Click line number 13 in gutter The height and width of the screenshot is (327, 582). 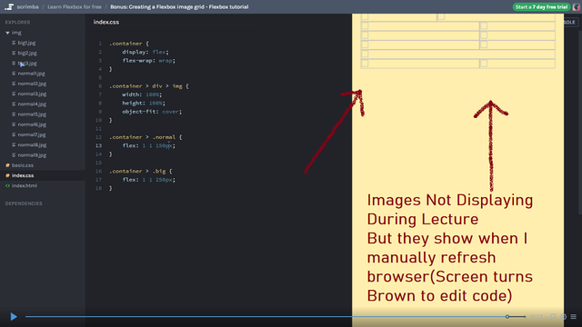tap(98, 145)
